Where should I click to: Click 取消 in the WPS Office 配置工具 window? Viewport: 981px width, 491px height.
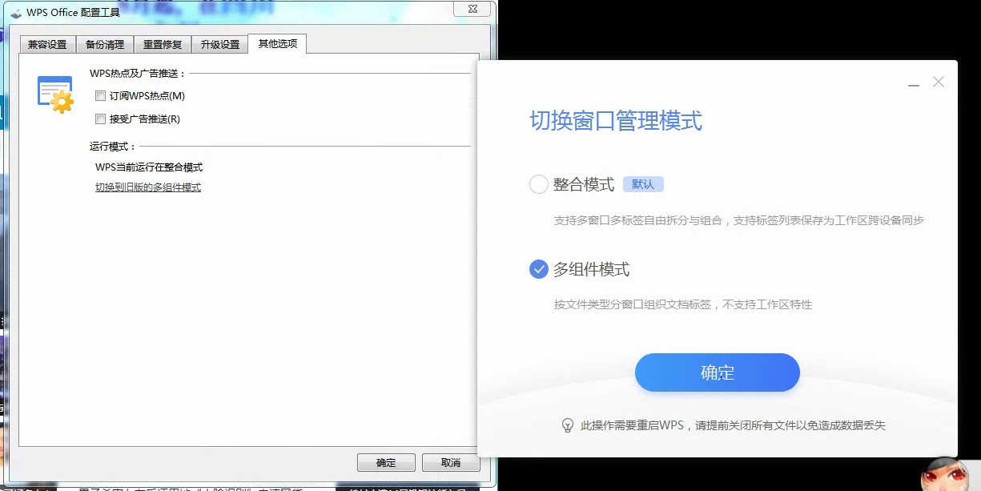click(451, 463)
